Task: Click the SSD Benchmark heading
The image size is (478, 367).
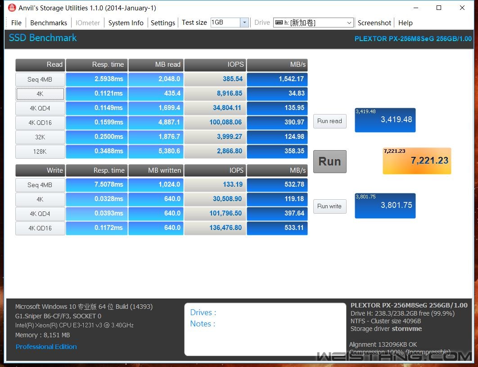Action: point(43,38)
